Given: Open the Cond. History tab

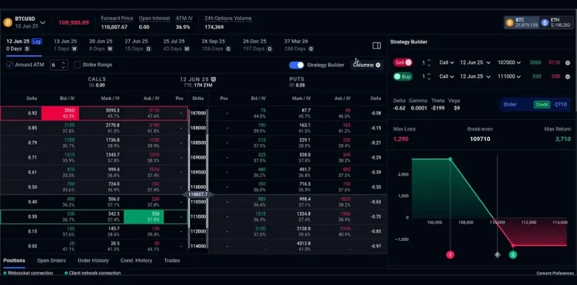Looking at the screenshot, I should (x=136, y=261).
